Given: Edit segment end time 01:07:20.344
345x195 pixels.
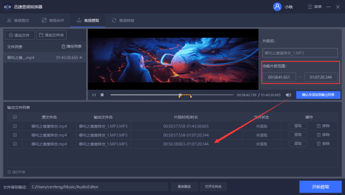Looking at the screenshot, I should point(321,77).
